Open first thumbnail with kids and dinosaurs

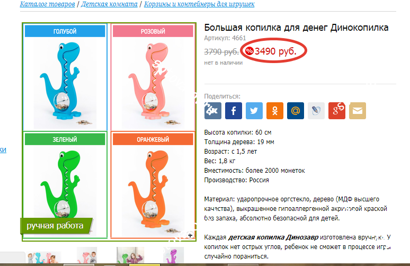tap(43, 257)
